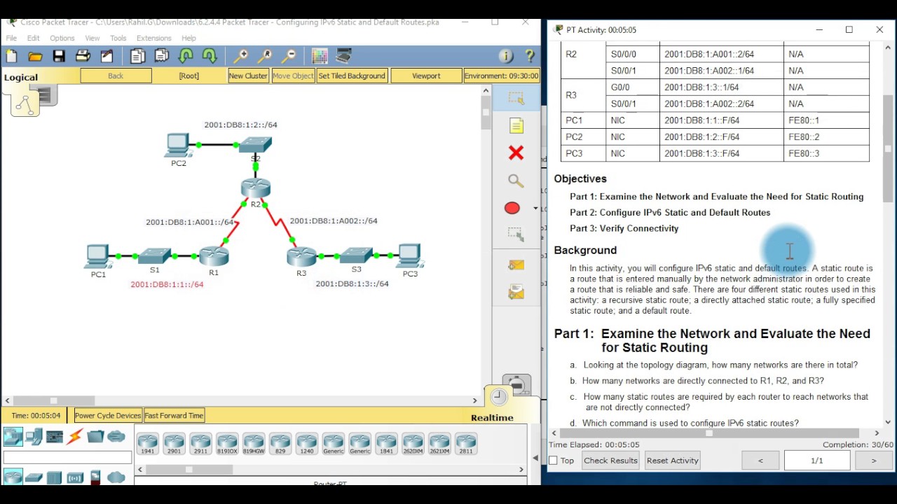
Task: Zoom in on the workspace
Action: coord(240,56)
